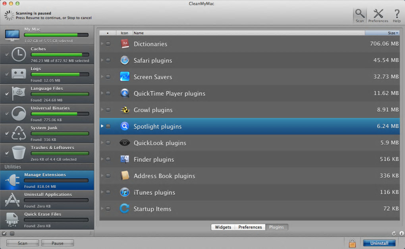
Task: Toggle the Universal Binaries checkbox
Action: pyautogui.click(x=7, y=114)
